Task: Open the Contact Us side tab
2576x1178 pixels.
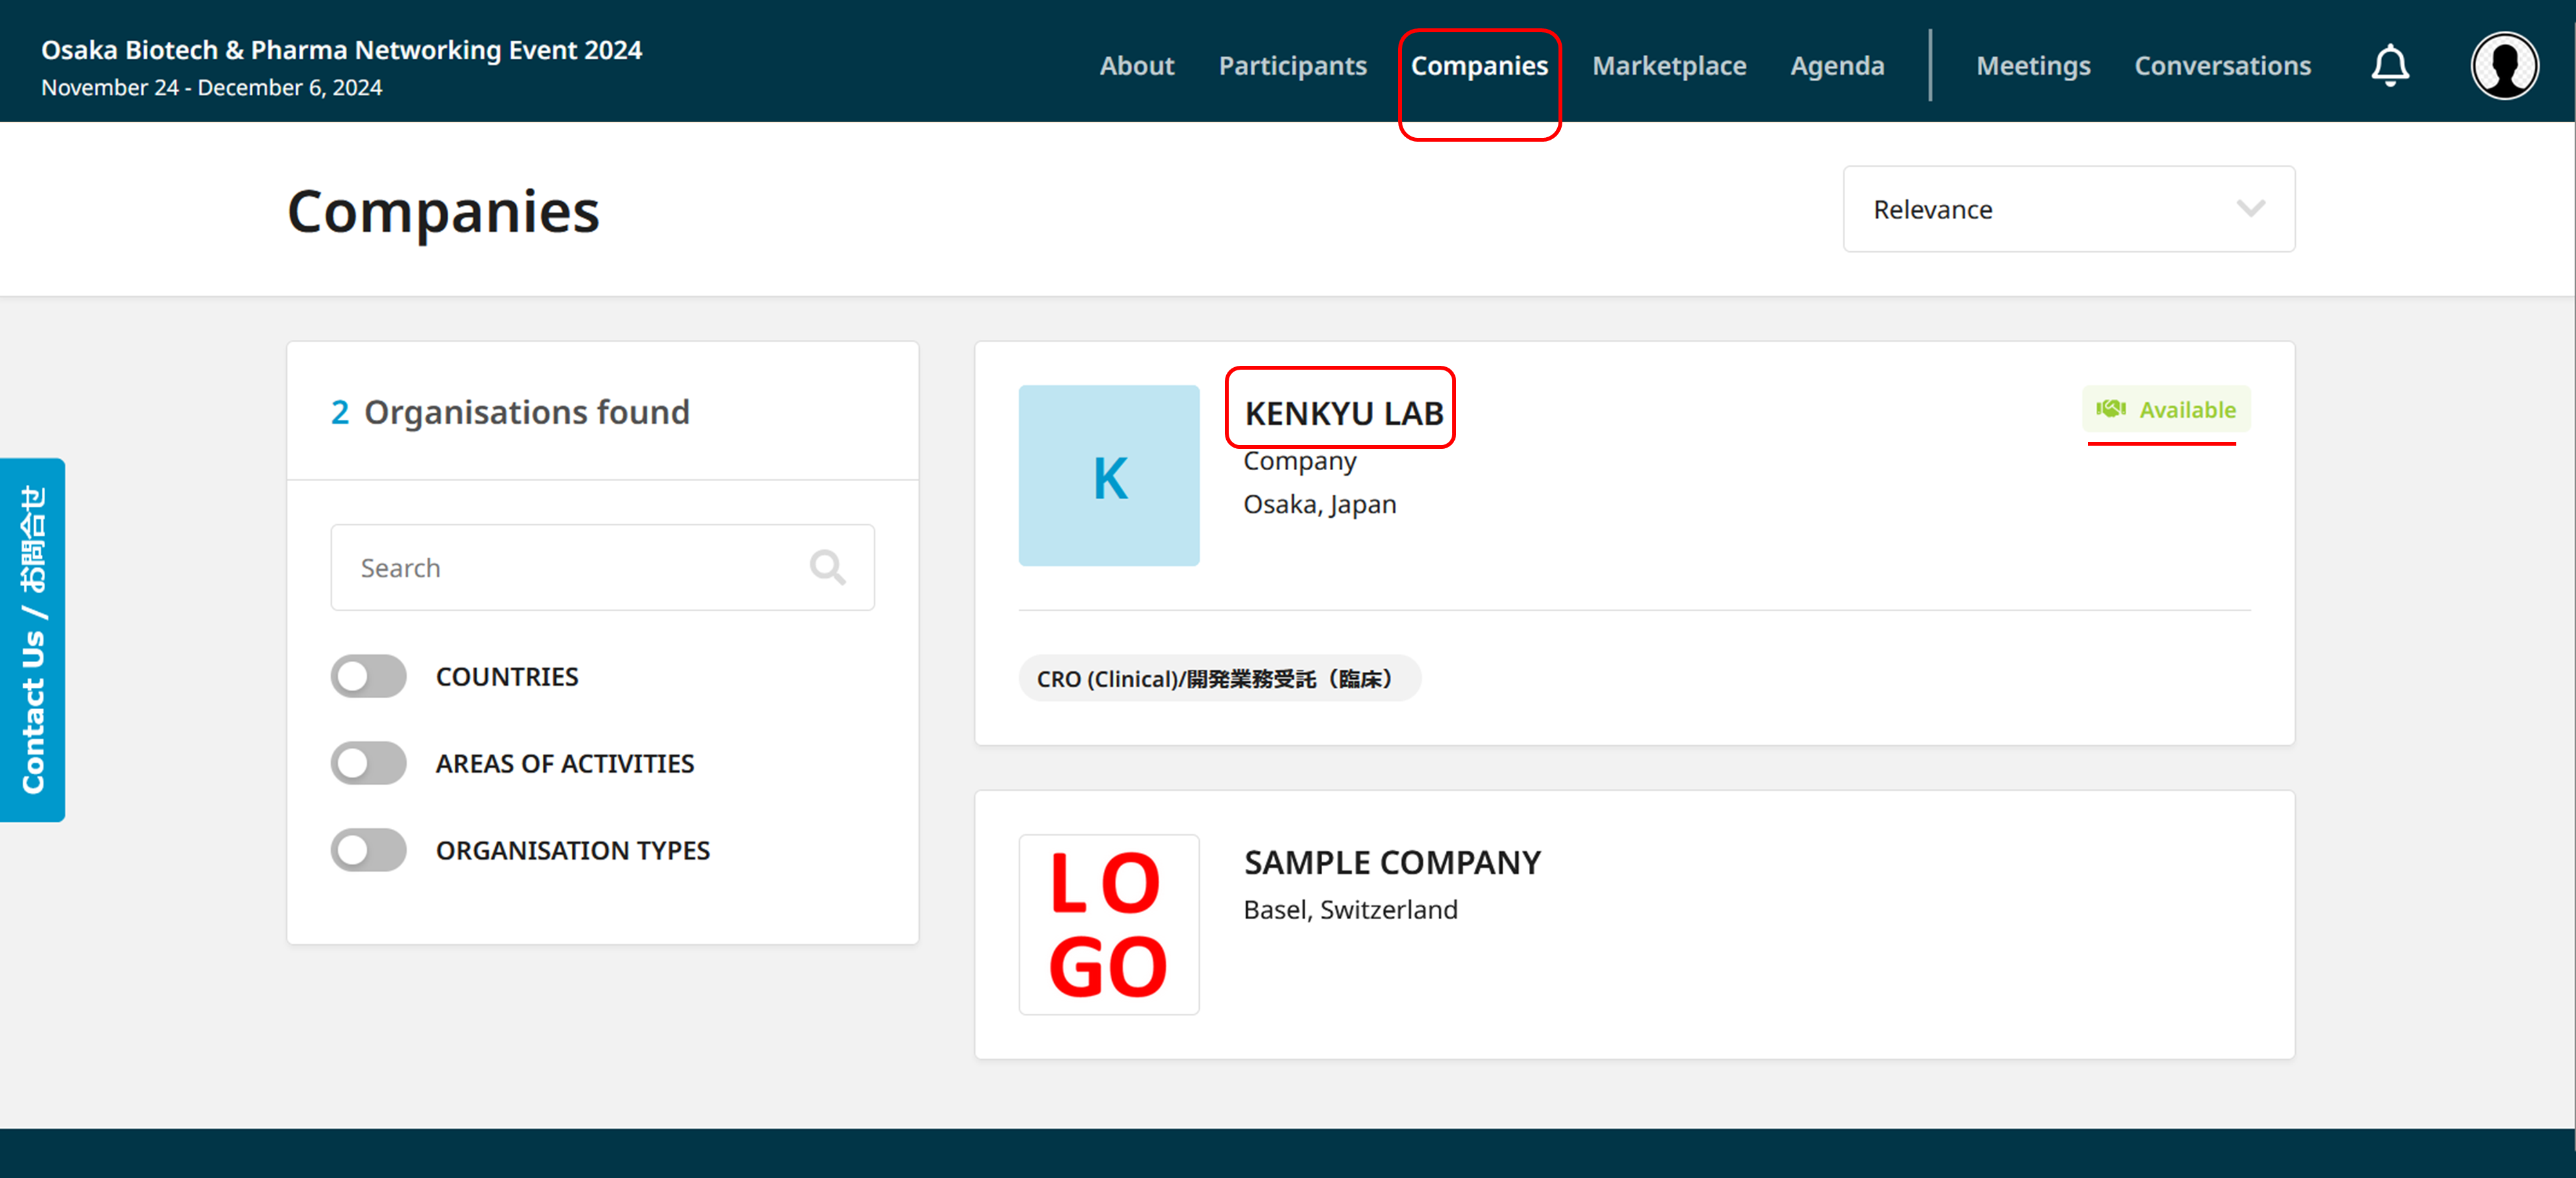Action: coord(33,640)
